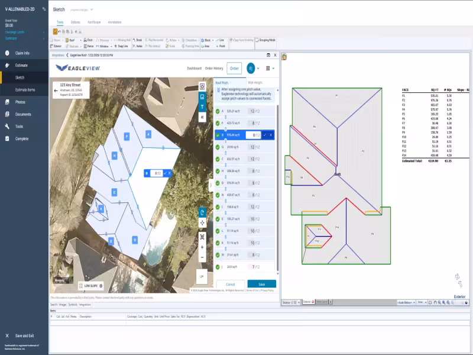Select the Roof drawing tool
The image size is (473, 355).
[70, 40]
